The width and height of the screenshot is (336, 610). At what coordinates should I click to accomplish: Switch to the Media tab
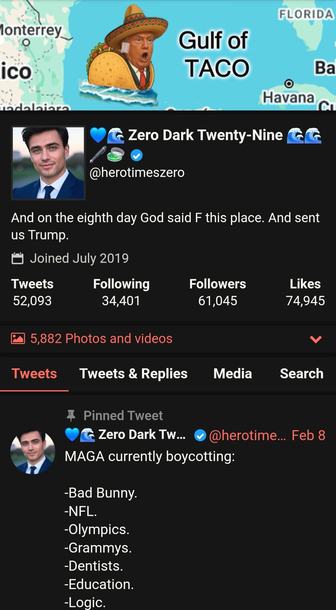tap(233, 373)
